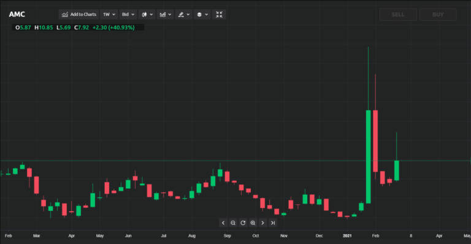The image size is (471, 244).
Task: Click the SELL button
Action: pyautogui.click(x=398, y=14)
